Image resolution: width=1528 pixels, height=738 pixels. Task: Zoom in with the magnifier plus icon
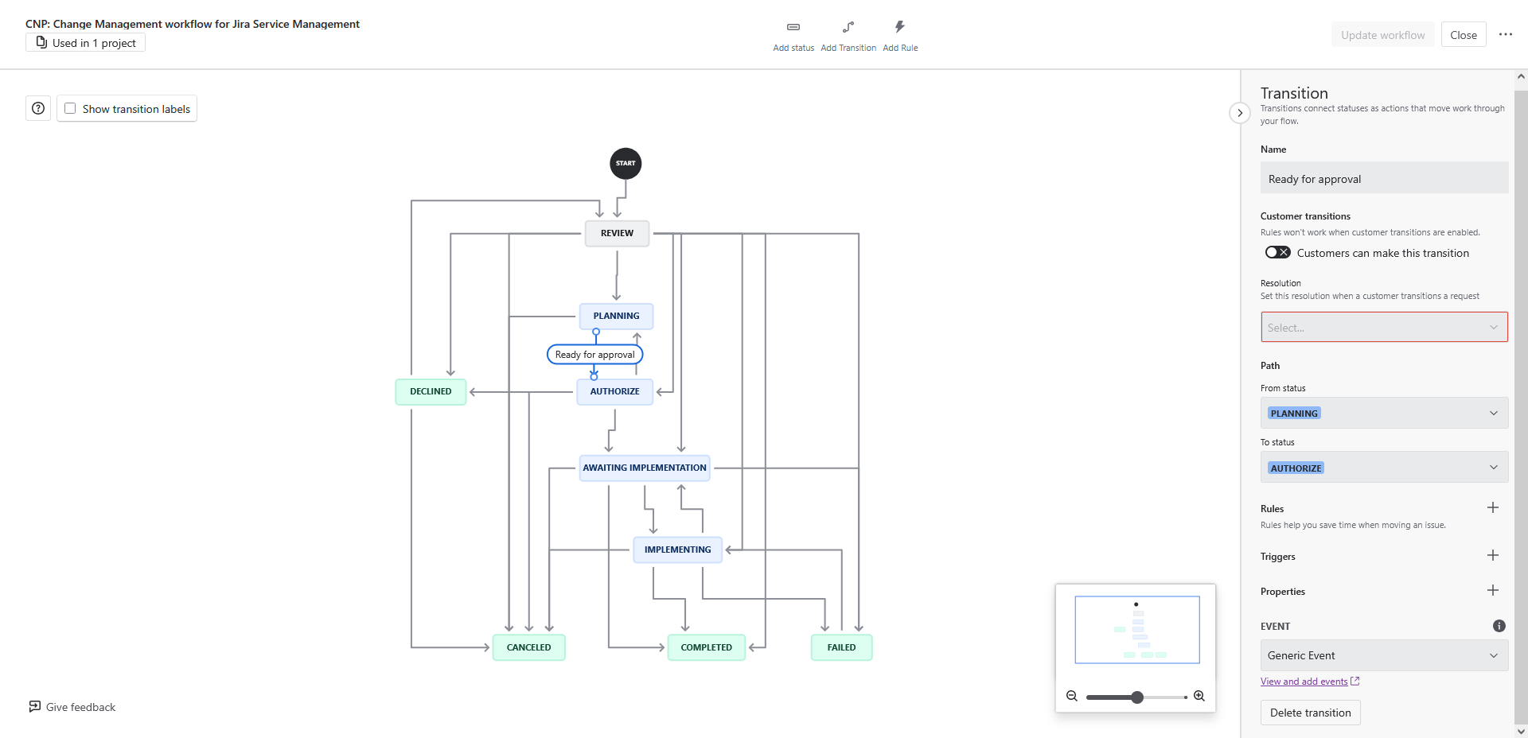click(1199, 697)
